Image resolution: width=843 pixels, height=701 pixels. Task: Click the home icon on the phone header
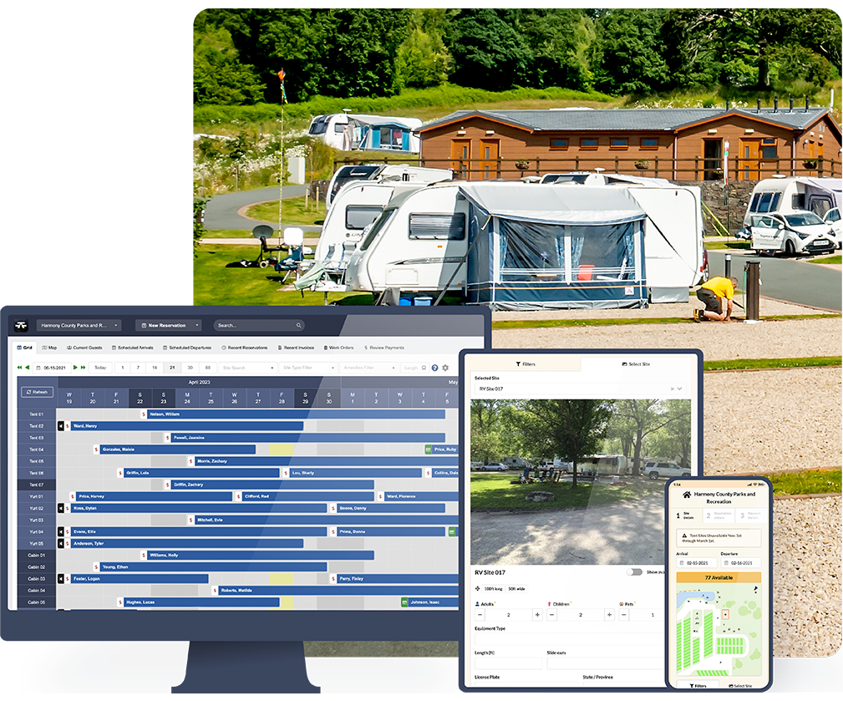click(687, 495)
